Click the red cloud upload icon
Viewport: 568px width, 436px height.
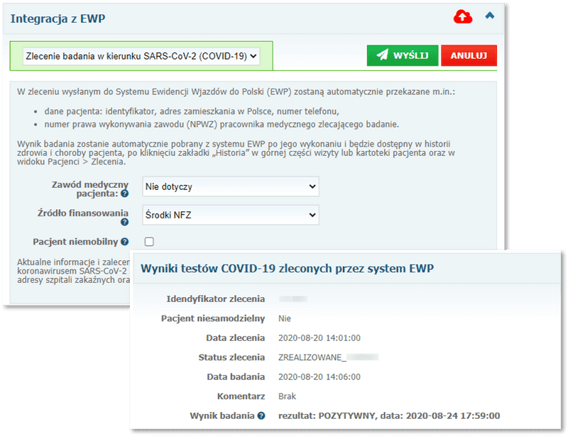(x=463, y=16)
